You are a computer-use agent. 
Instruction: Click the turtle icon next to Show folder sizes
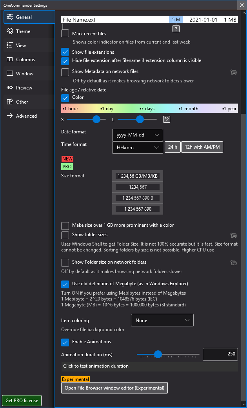point(234,235)
